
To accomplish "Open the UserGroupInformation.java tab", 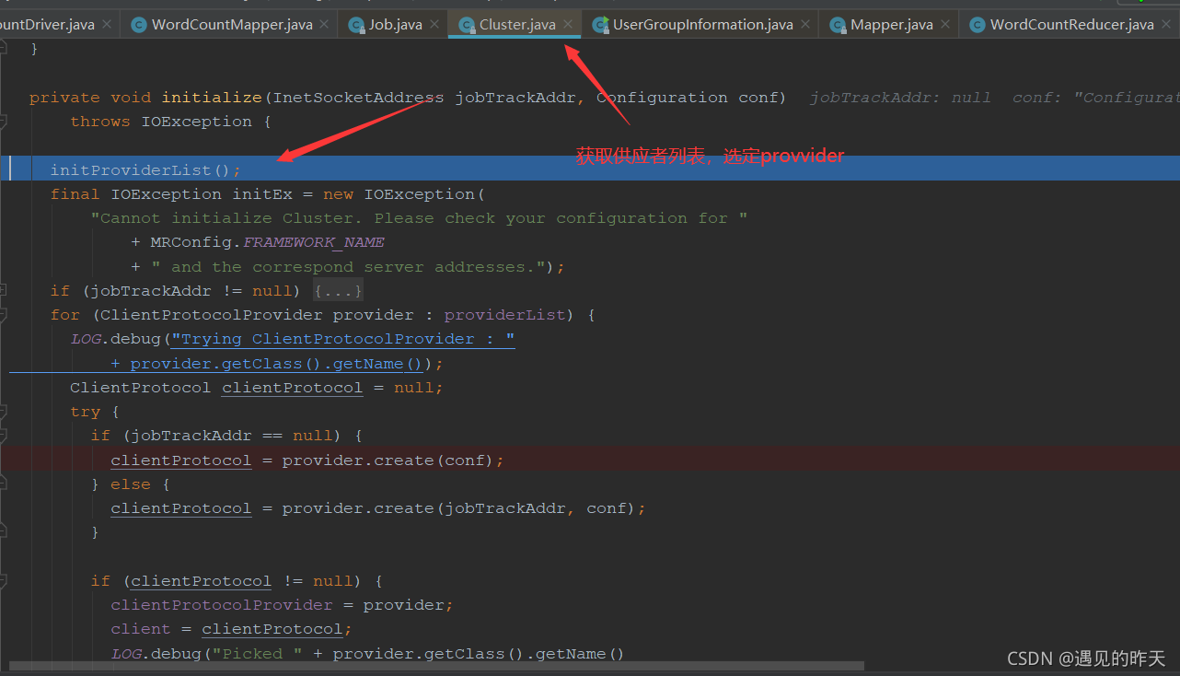I will [702, 25].
